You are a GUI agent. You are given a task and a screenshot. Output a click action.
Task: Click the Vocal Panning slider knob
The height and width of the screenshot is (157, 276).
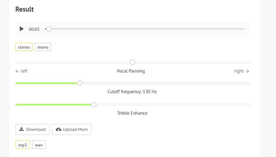[x=132, y=62]
